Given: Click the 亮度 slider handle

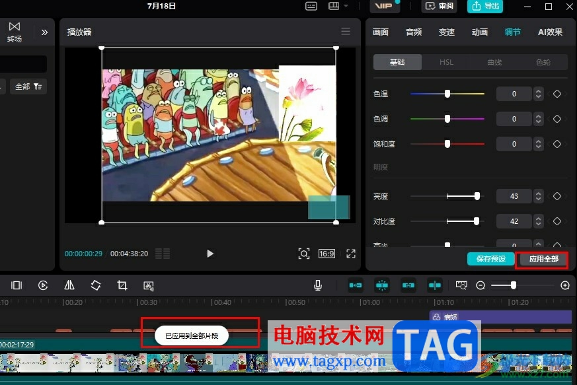Looking at the screenshot, I should 477,196.
